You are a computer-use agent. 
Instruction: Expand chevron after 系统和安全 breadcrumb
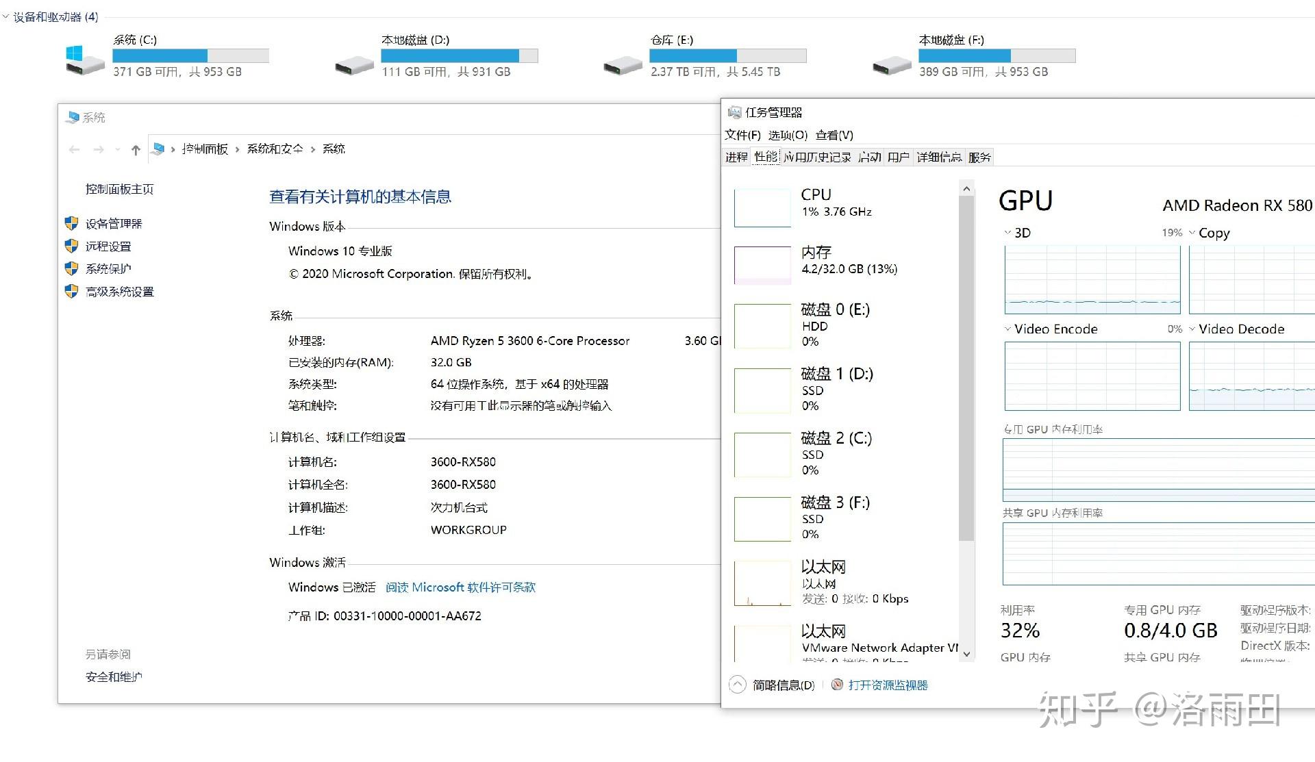[312, 149]
